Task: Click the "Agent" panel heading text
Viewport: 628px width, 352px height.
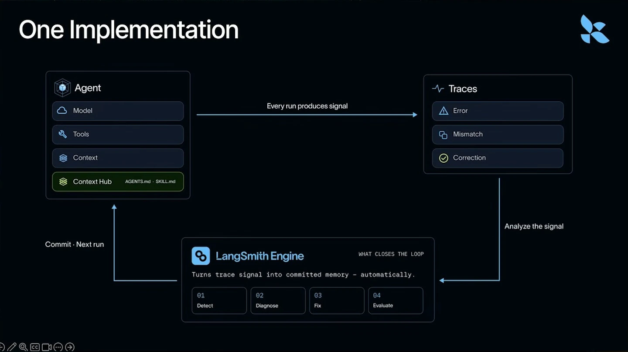Action: tap(88, 88)
